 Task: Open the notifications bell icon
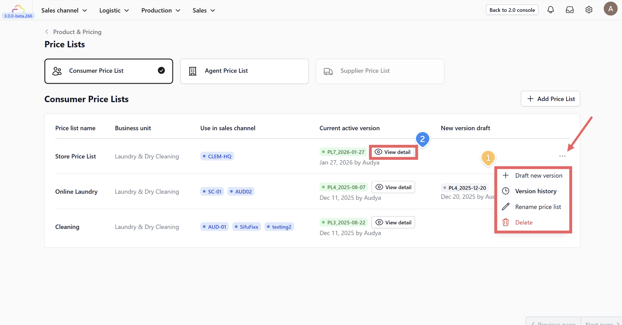[551, 10]
